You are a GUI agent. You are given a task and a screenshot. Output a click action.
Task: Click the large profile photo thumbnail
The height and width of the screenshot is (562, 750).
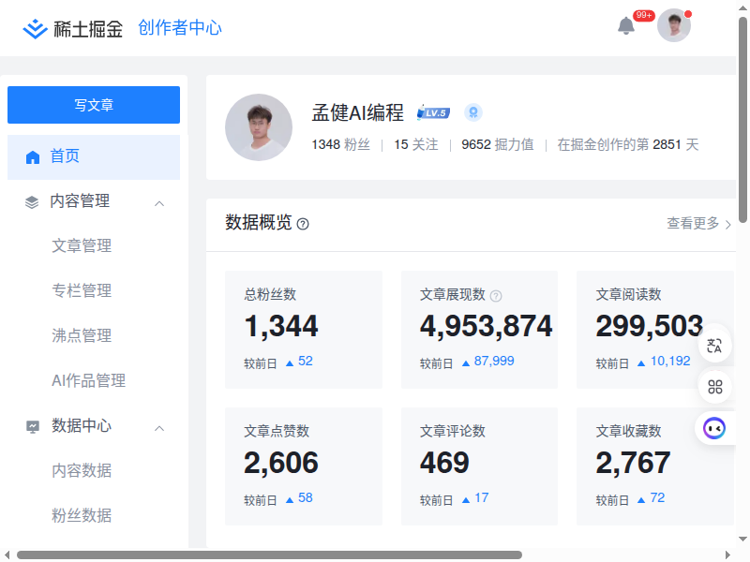259,127
